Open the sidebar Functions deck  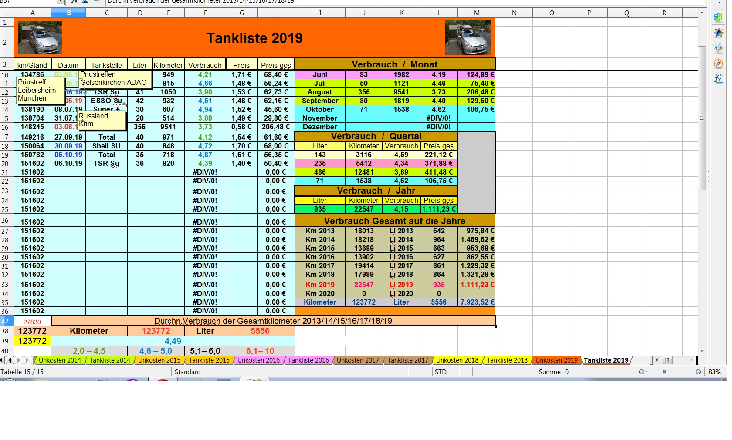[718, 79]
